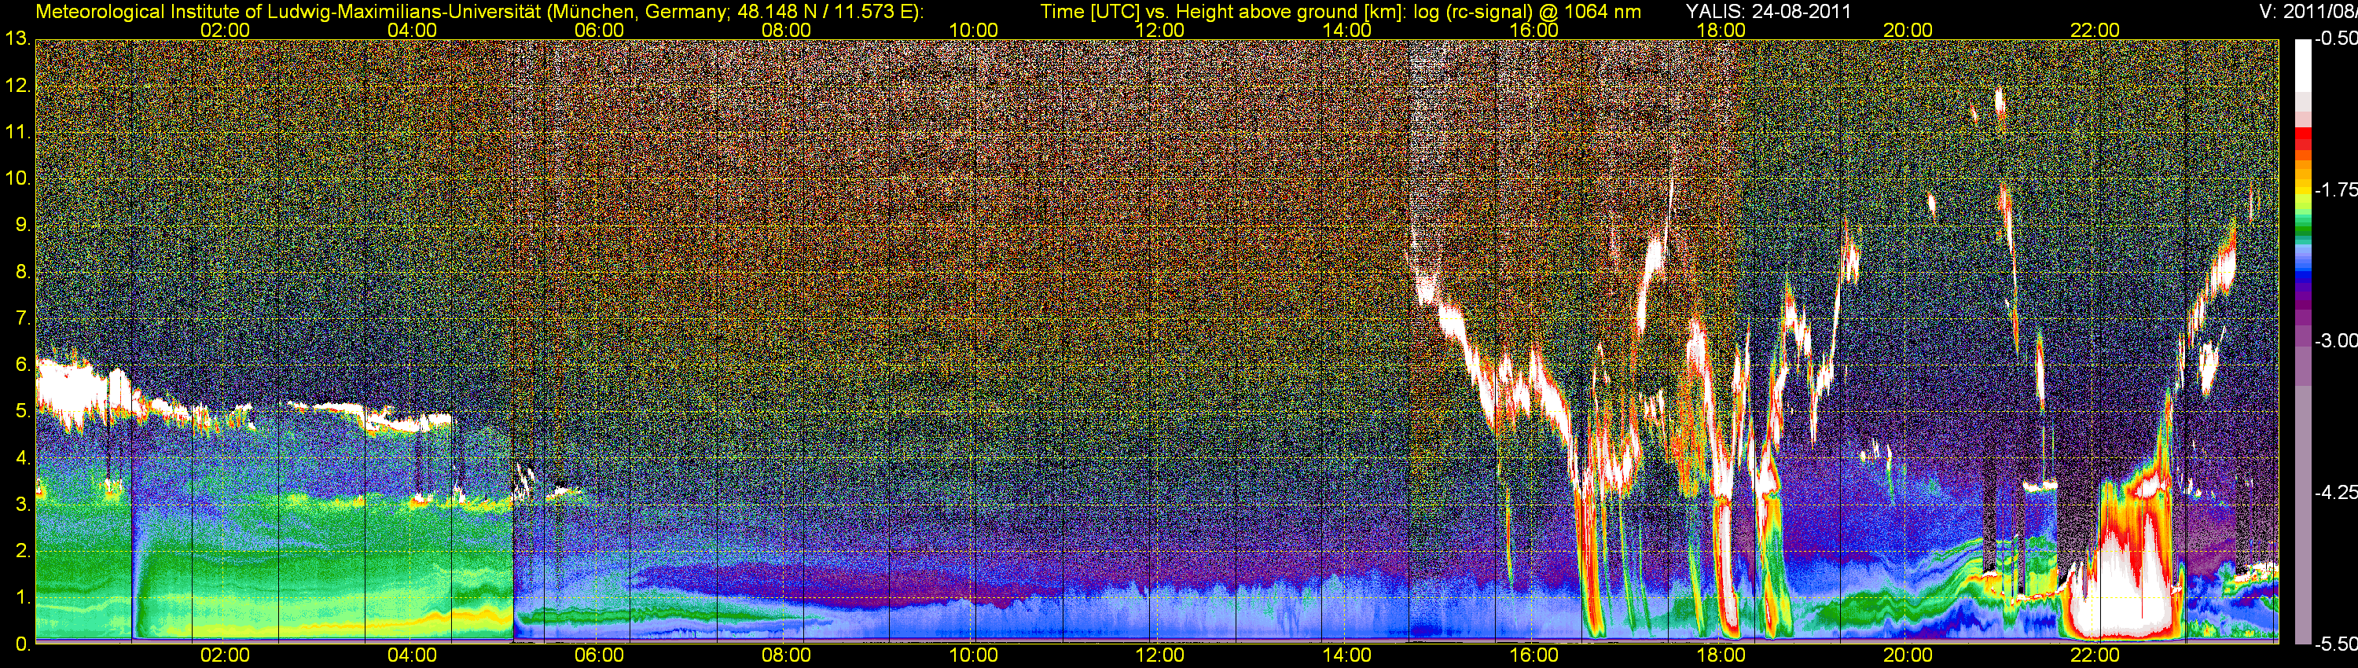Click the height axis label 3

coord(23,505)
